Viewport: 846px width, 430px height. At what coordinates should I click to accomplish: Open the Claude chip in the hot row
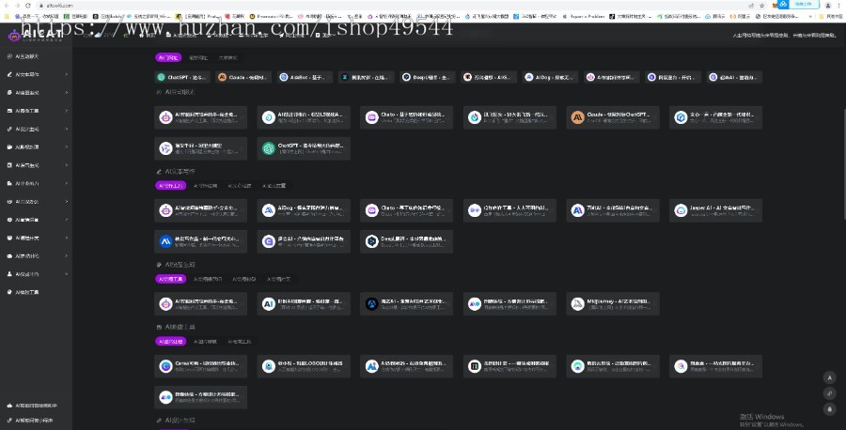[x=243, y=77]
